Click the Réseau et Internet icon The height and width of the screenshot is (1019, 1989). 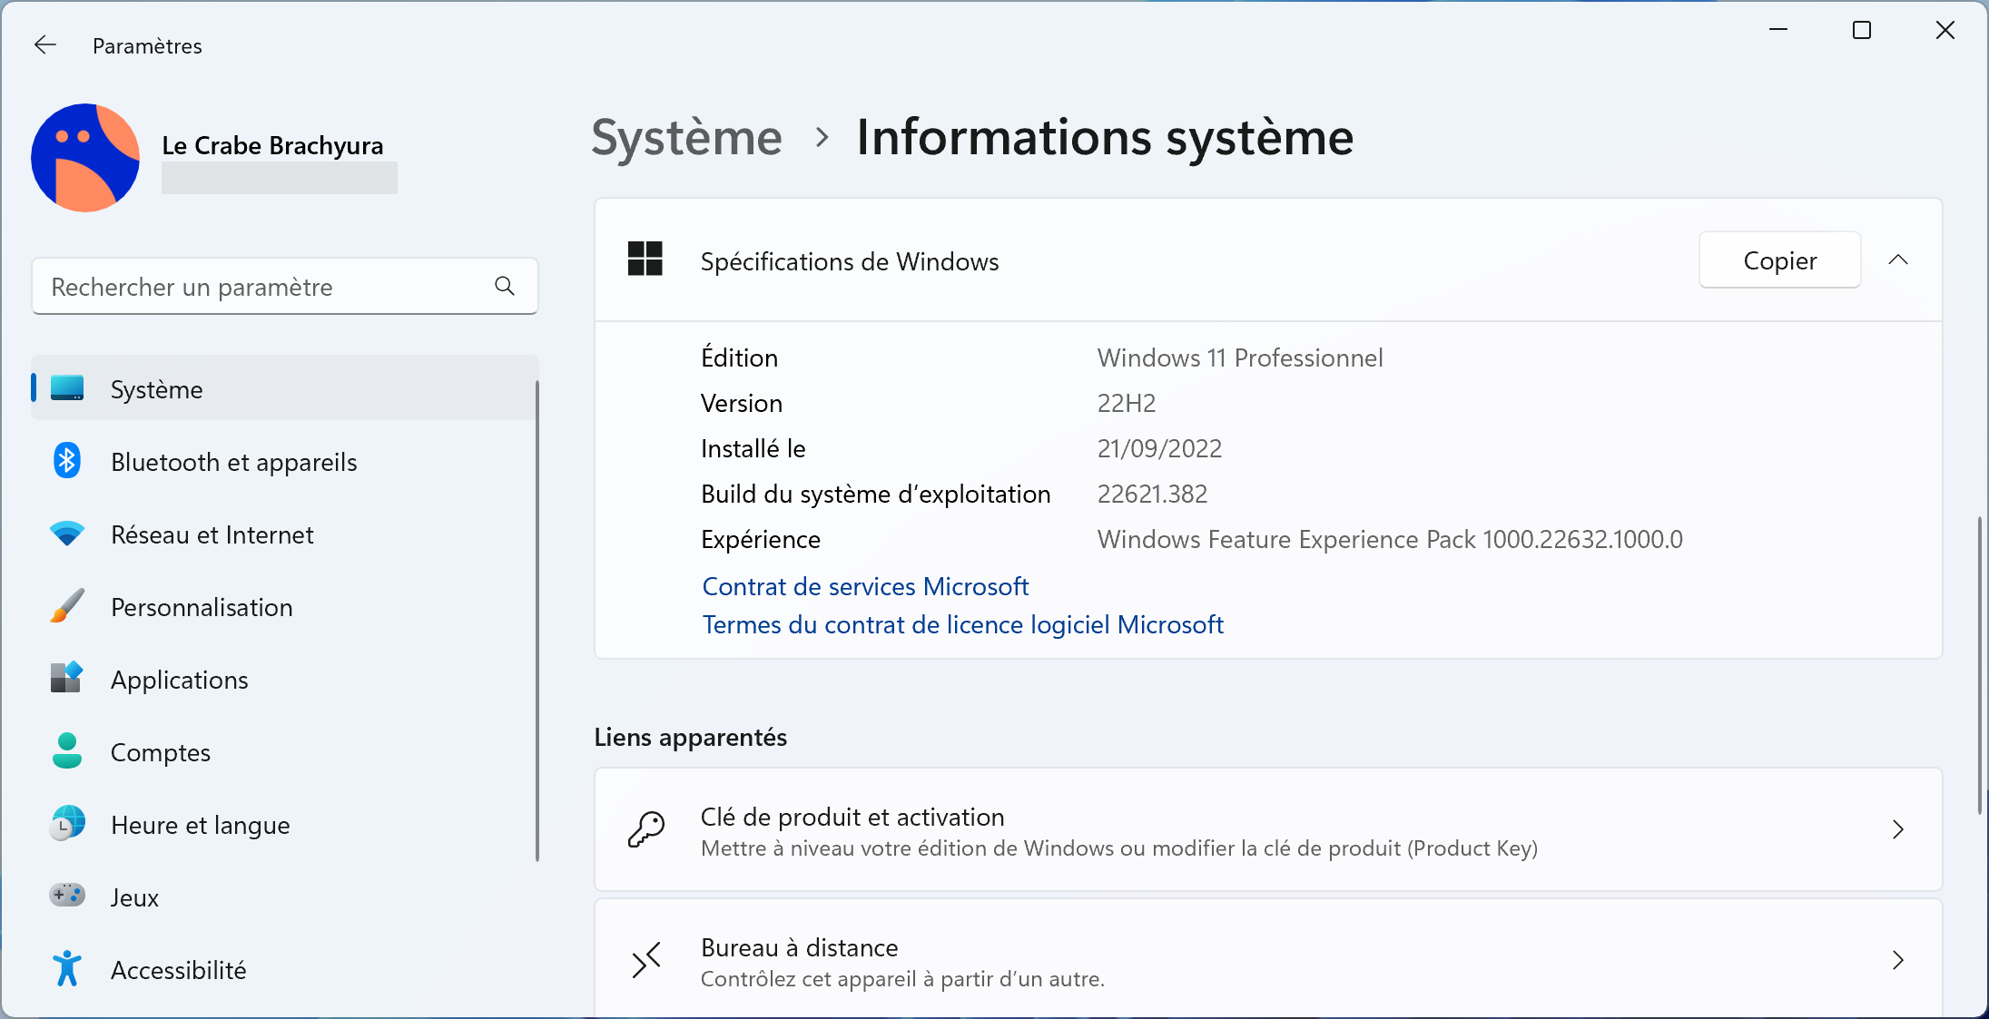pos(67,534)
